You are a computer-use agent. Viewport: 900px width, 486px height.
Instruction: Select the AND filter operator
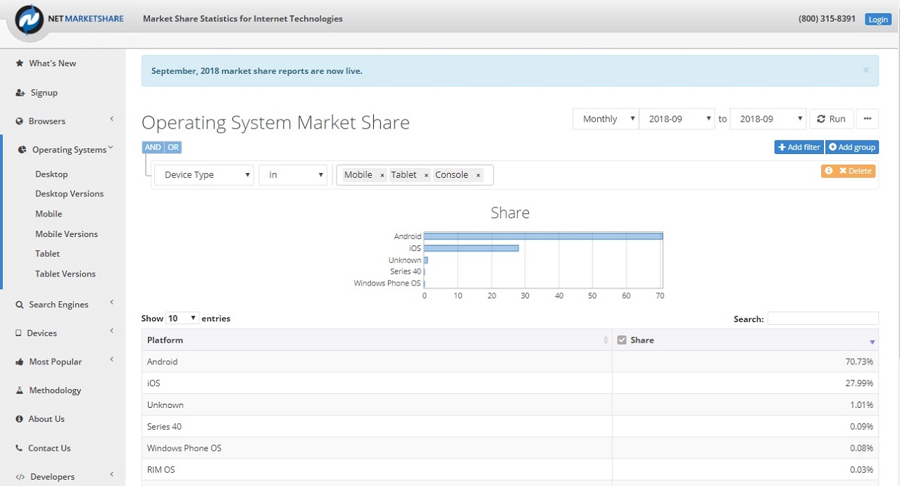coord(153,148)
